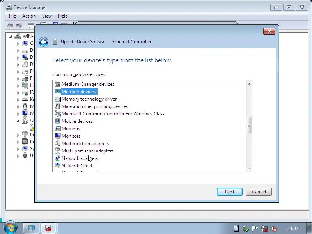Expand the Ports tree node
The height and width of the screenshot is (234, 312).
pos(18,135)
